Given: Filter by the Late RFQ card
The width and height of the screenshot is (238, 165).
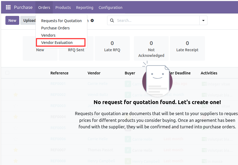Looking at the screenshot, I should pyautogui.click(x=112, y=48).
